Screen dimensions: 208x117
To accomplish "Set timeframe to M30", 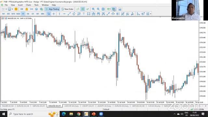I will (x=18, y=14).
